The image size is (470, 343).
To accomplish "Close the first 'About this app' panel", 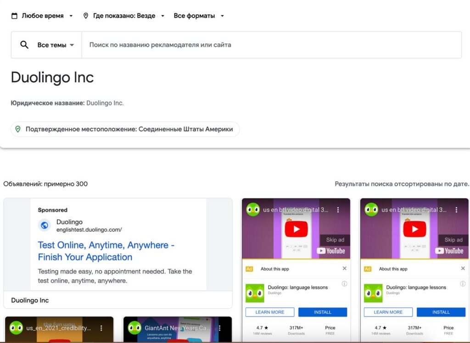I will pos(344,268).
